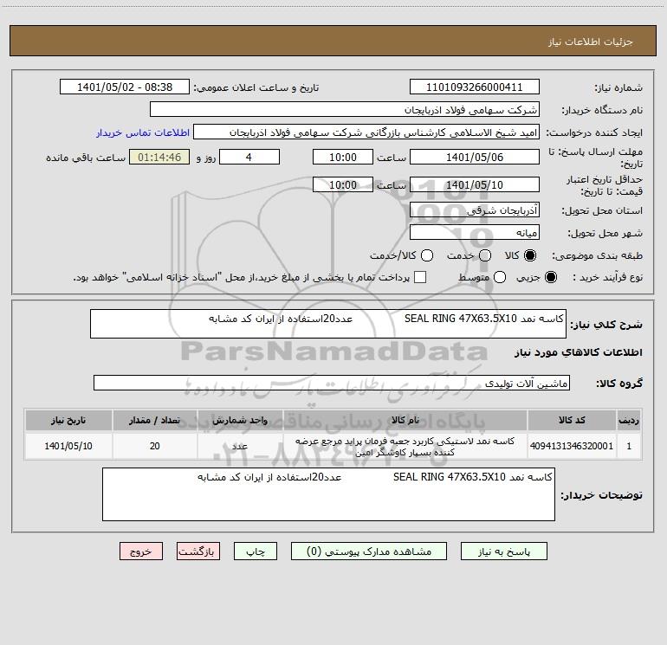The image size is (667, 645).
Task: Click the announcement date and time field
Action: pos(125,87)
